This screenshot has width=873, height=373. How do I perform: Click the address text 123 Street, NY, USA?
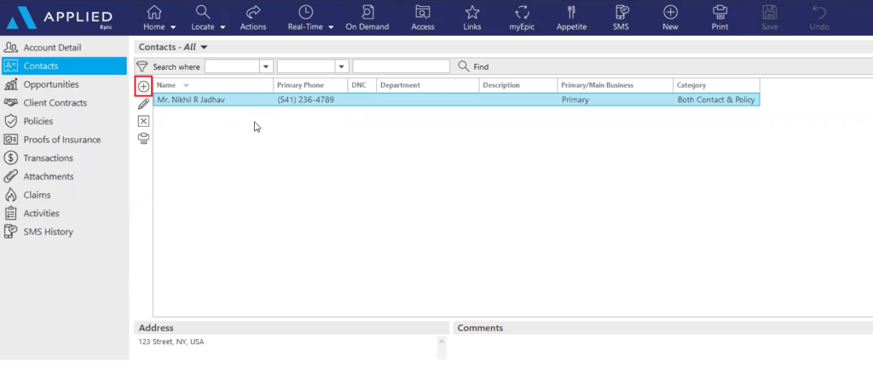click(171, 341)
